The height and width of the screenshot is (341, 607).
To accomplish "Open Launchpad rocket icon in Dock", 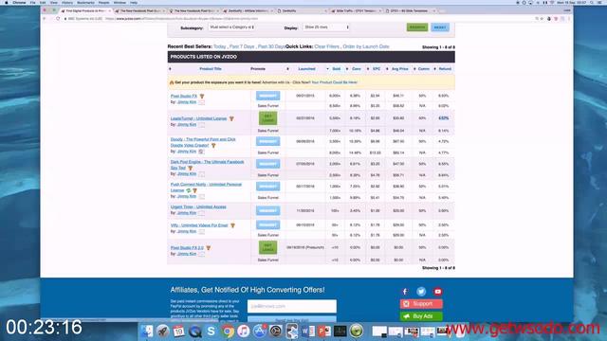I will tap(162, 331).
